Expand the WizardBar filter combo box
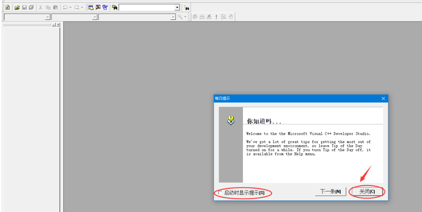 [x=95, y=17]
